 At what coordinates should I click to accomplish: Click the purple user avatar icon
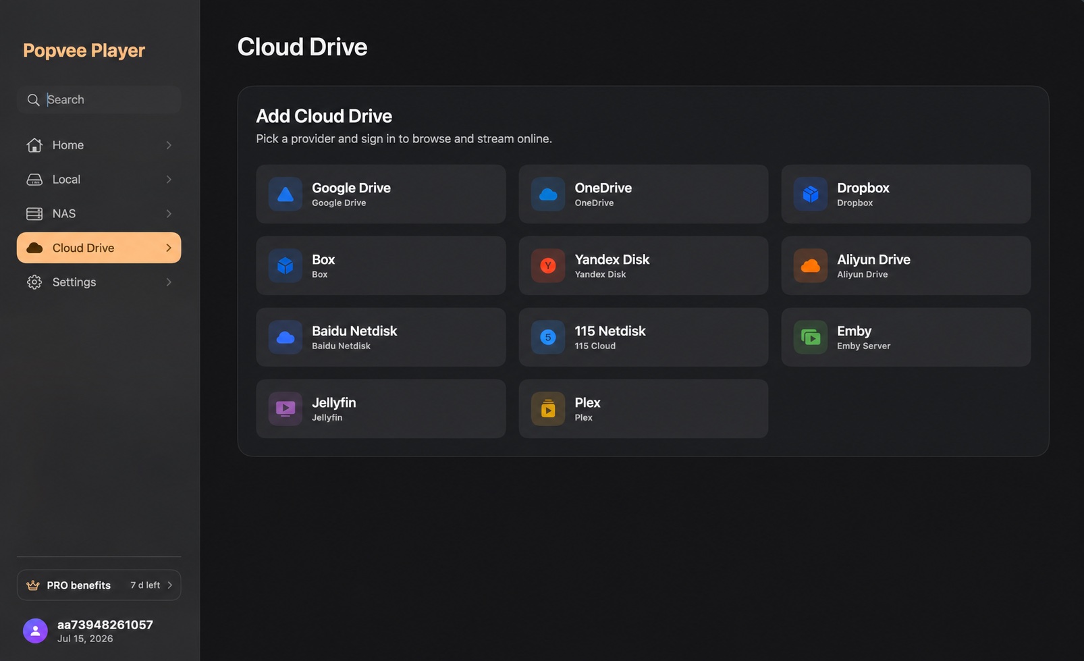coord(35,631)
